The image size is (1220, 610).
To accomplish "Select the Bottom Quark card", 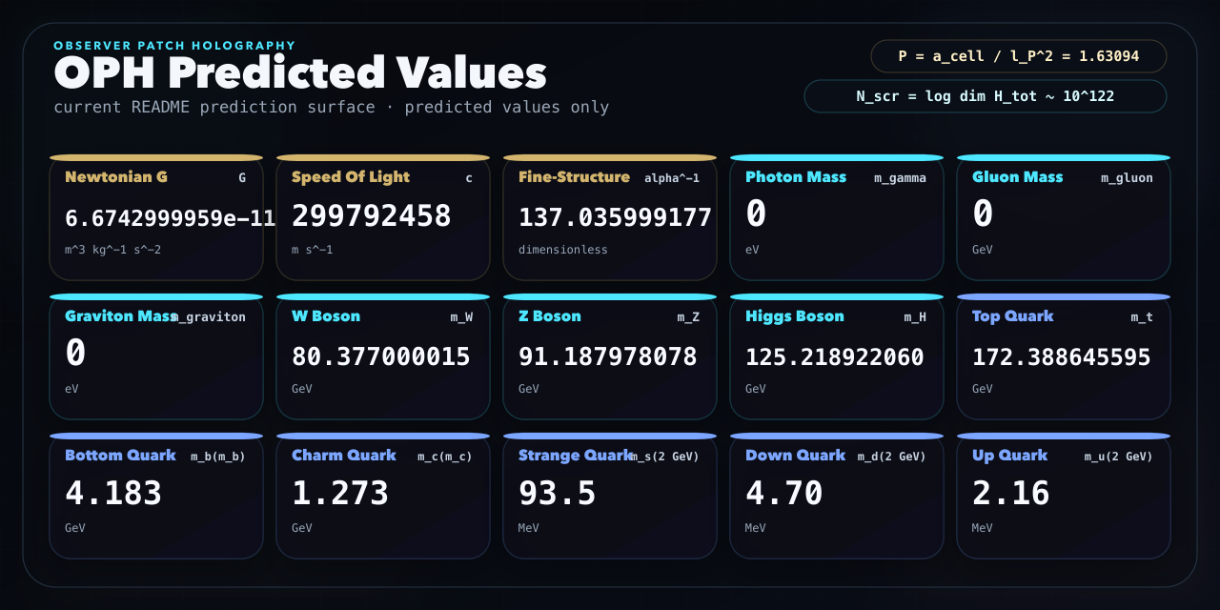I will pos(155,497).
